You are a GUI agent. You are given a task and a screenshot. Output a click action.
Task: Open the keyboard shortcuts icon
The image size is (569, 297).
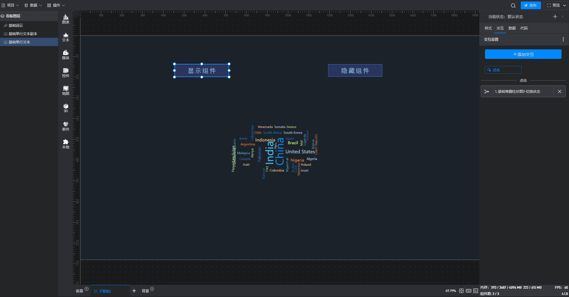click(x=469, y=291)
